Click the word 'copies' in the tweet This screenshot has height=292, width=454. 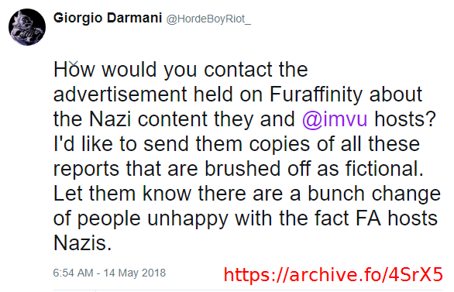tap(280, 144)
